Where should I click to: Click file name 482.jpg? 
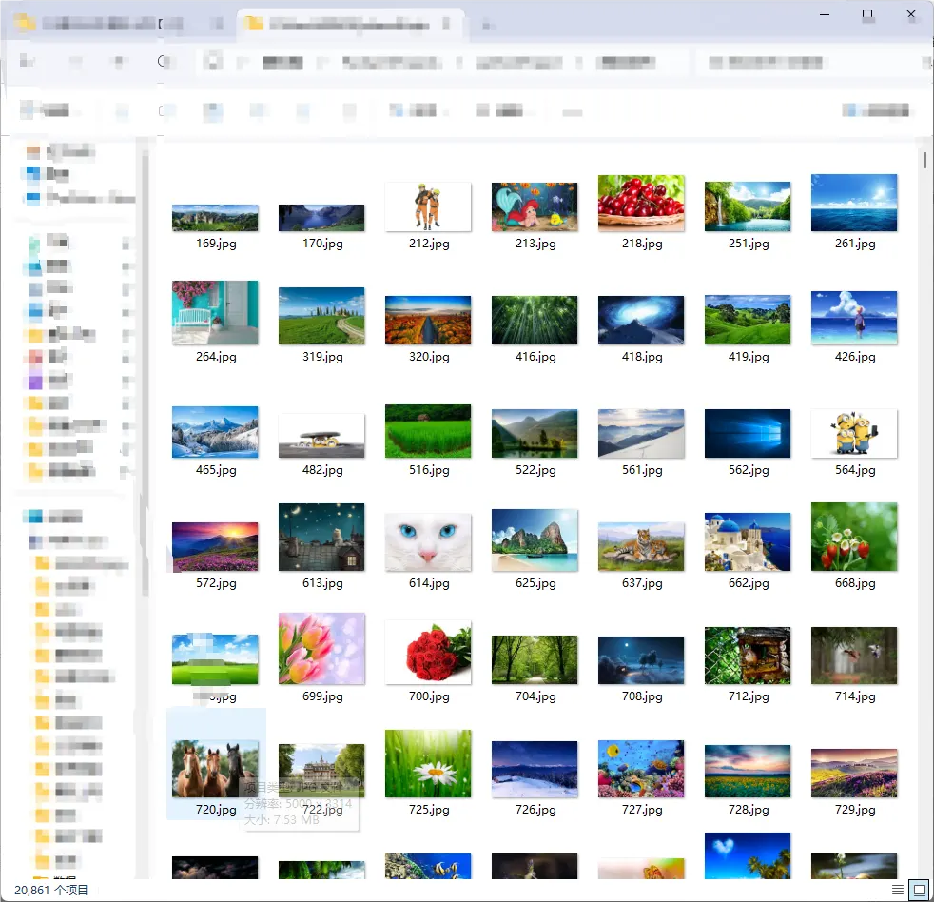tap(322, 469)
